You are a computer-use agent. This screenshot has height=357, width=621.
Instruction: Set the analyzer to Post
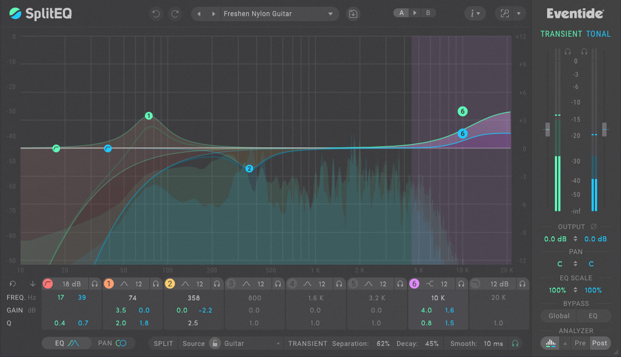coord(599,343)
